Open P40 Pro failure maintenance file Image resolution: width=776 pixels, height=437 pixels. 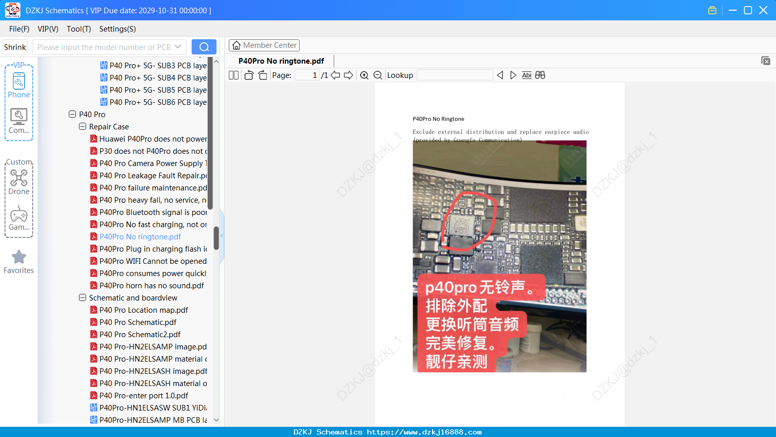coord(153,187)
